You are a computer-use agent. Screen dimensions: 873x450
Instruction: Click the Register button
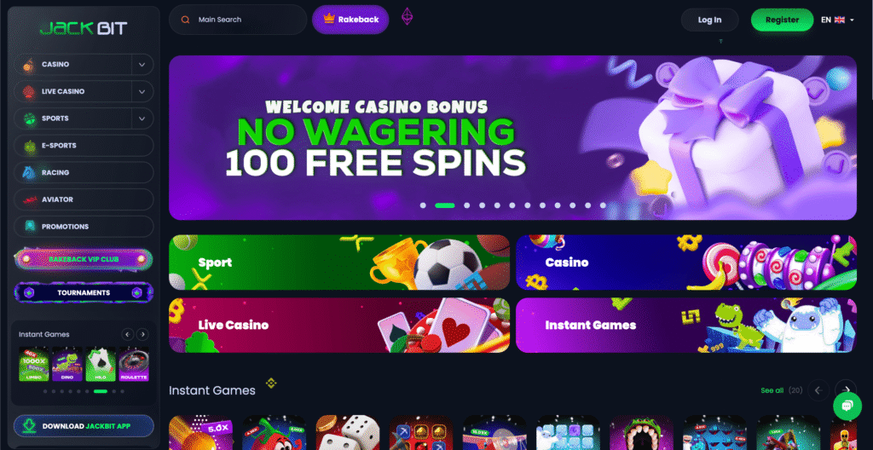(782, 20)
